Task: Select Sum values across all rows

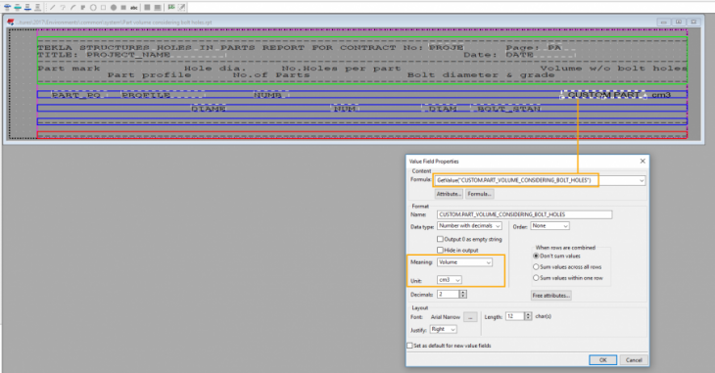Action: (x=536, y=266)
